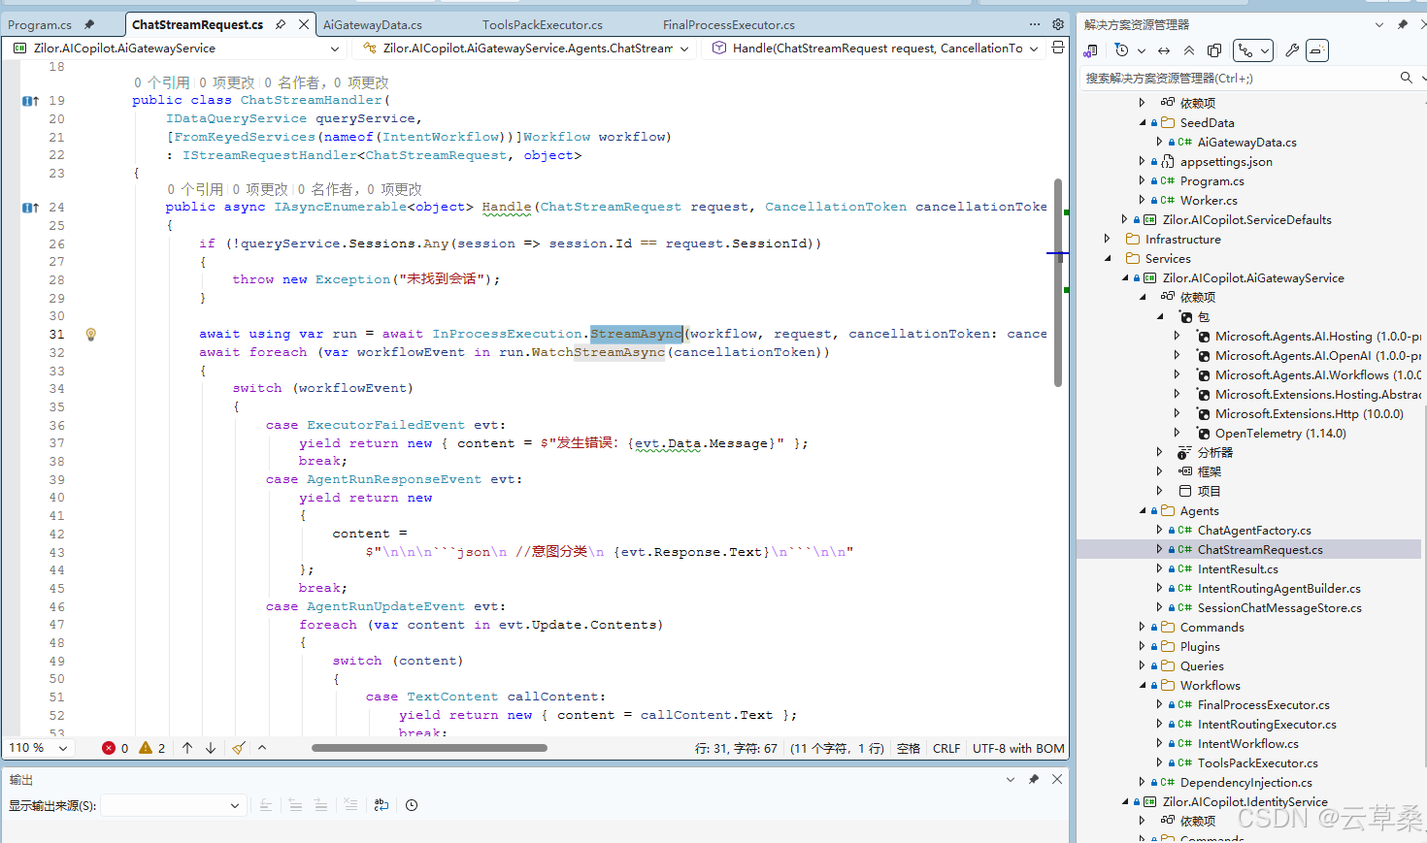
Task: Select the ChatStreamRequest.cs editor tab
Action: tap(198, 24)
